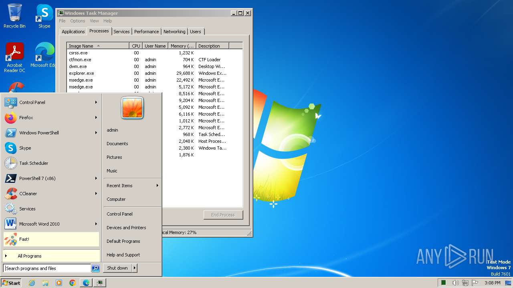Click the Shut down button
Viewport: 513px width, 288px height.
pos(117,268)
